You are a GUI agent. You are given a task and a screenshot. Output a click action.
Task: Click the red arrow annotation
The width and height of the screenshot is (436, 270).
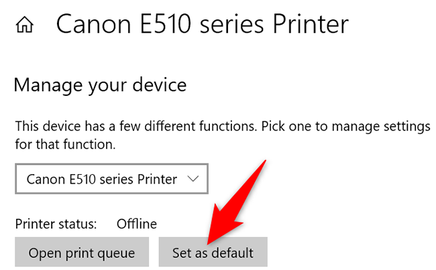[x=235, y=201]
